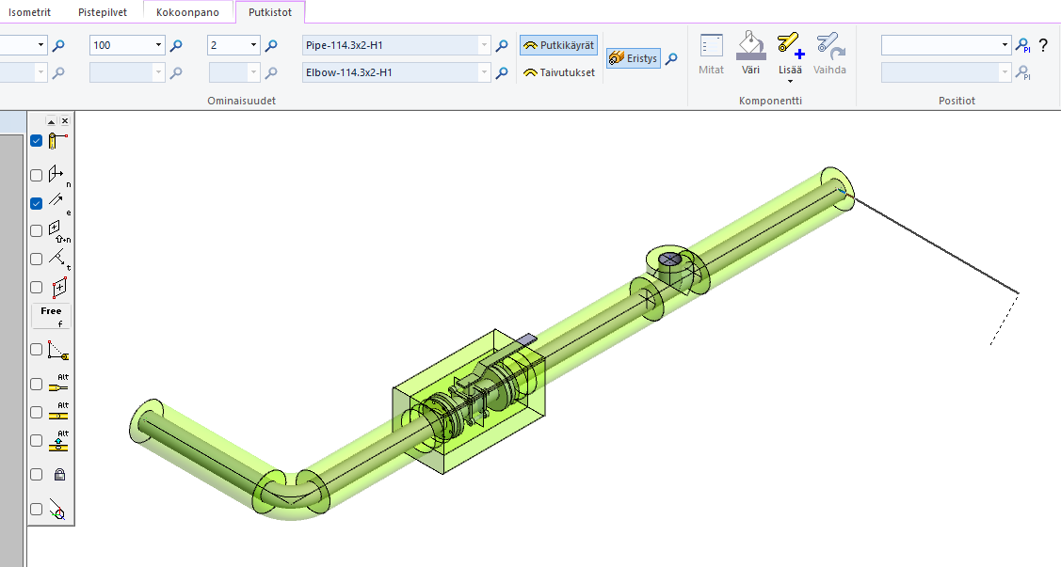The image size is (1061, 567).
Task: Toggle the Putkikäyrät button
Action: point(558,45)
